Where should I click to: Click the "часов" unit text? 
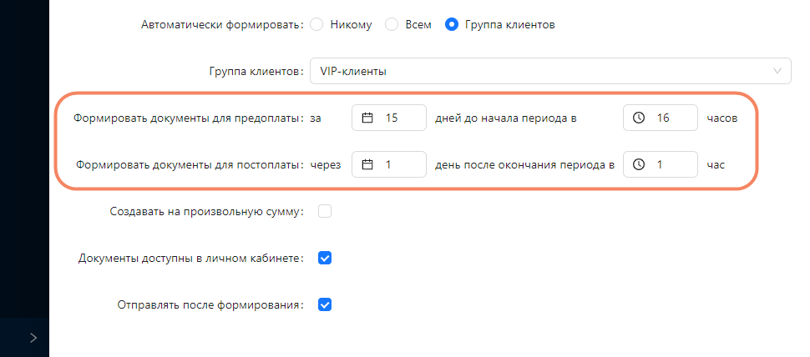721,118
